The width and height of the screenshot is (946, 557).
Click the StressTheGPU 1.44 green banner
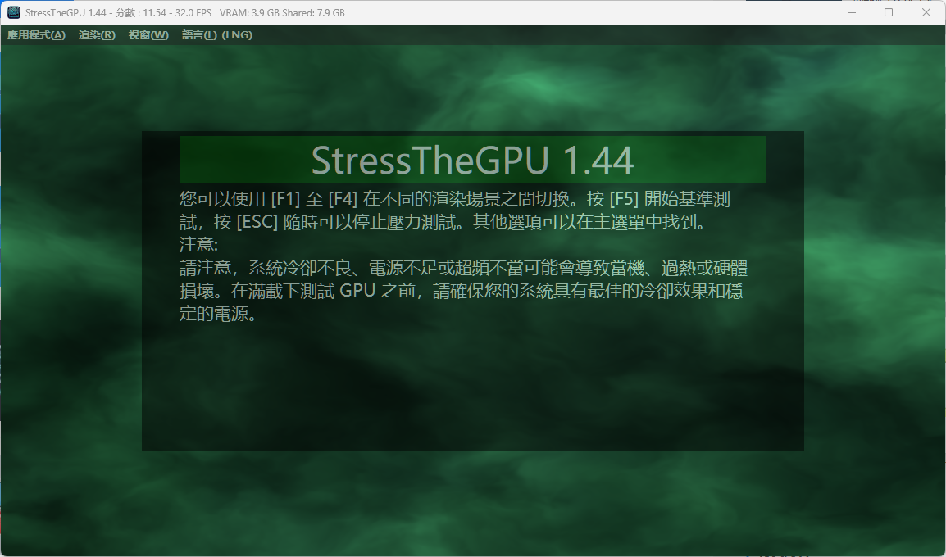[472, 160]
